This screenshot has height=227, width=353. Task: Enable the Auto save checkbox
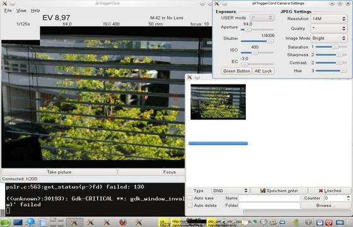click(190, 198)
